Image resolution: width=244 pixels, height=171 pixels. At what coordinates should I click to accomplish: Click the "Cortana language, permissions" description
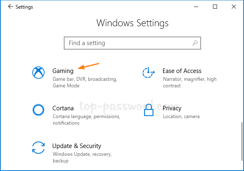(x=86, y=116)
